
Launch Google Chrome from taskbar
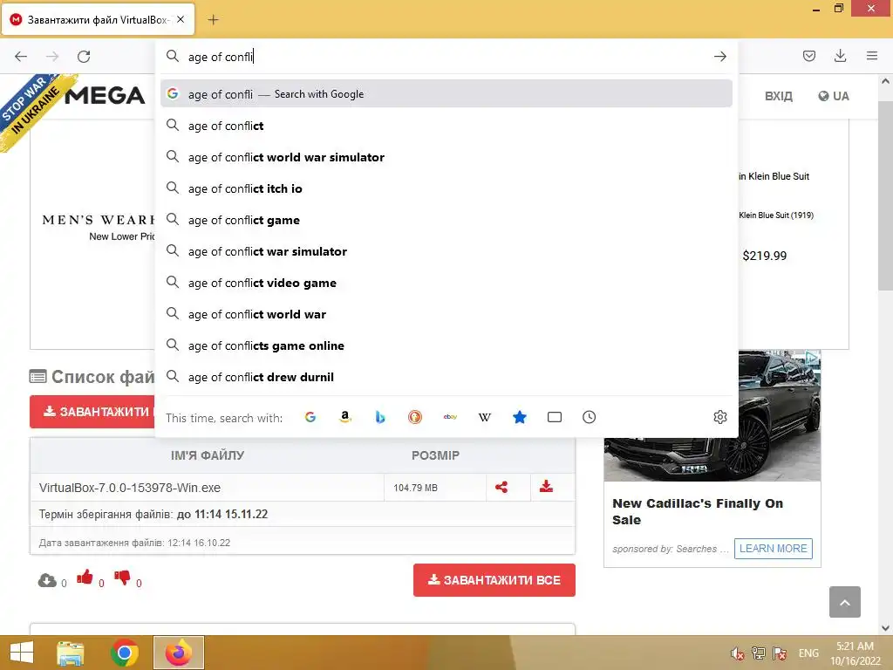pyautogui.click(x=125, y=653)
